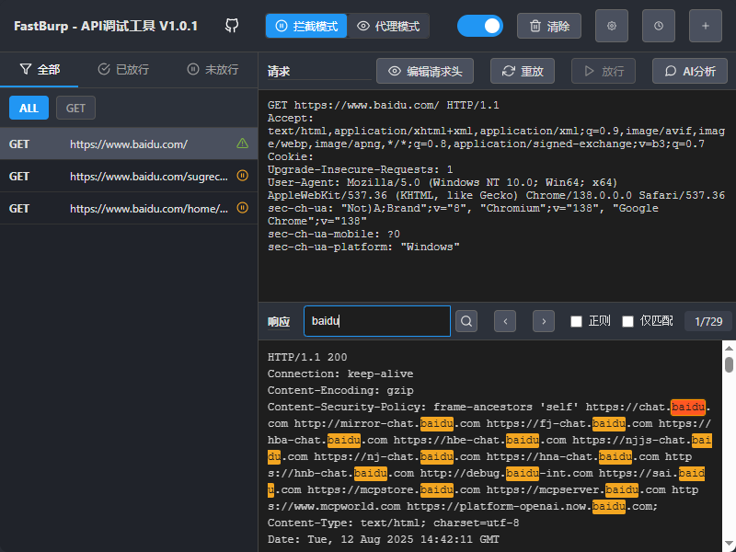Select the baidu.com/sugrec request row

click(129, 176)
